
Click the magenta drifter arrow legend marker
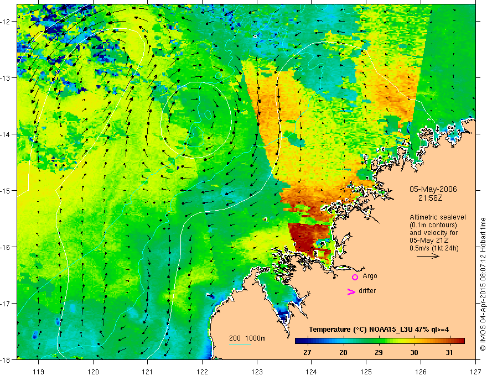click(x=351, y=291)
